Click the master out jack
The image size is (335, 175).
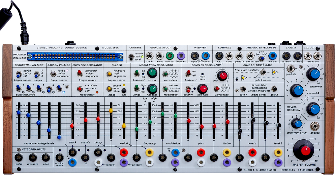317,56
